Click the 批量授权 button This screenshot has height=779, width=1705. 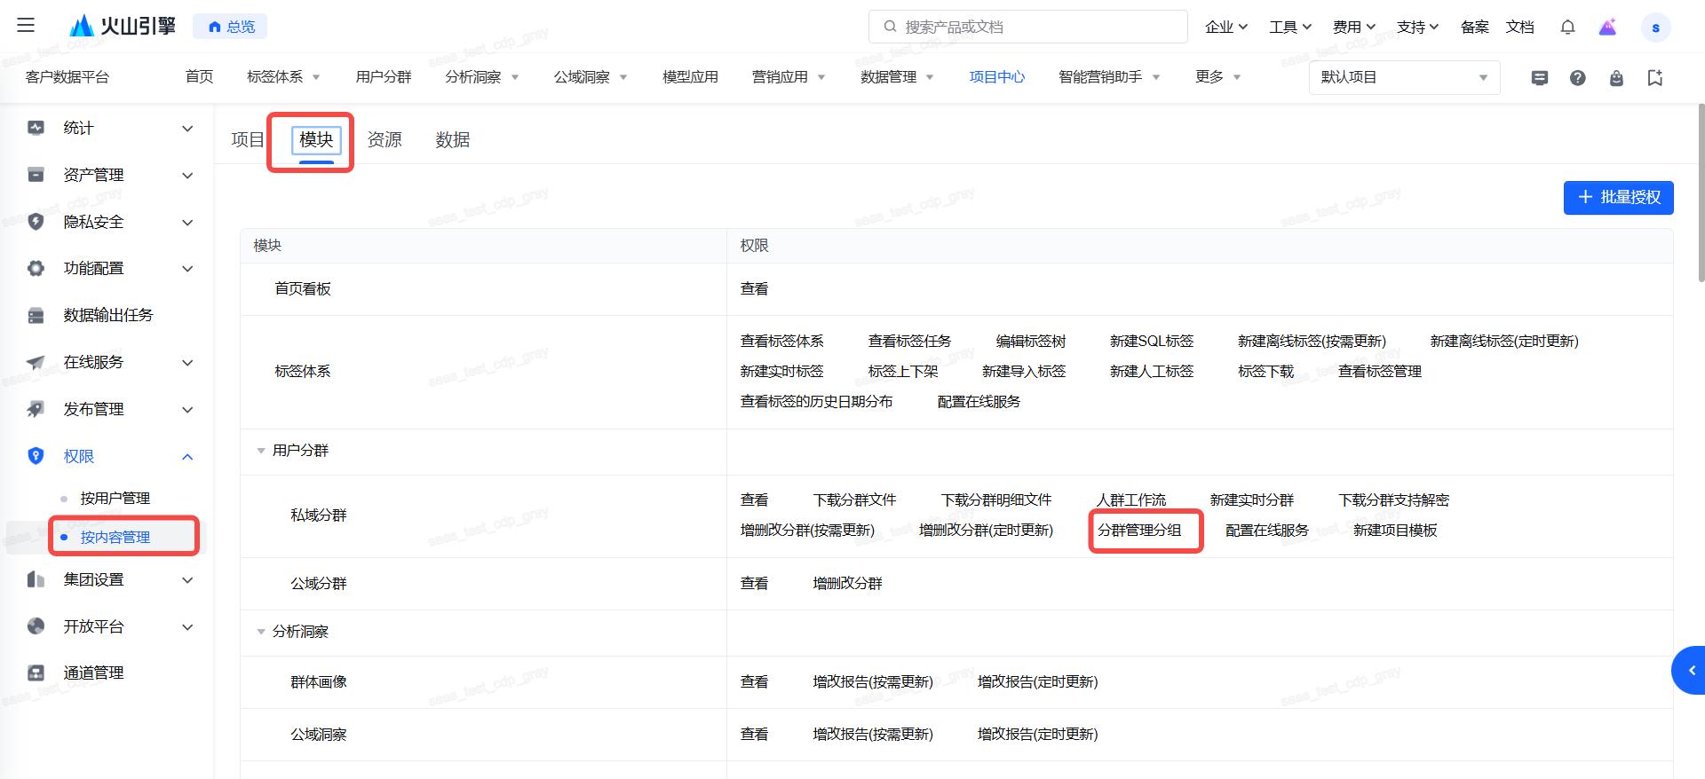click(x=1618, y=197)
